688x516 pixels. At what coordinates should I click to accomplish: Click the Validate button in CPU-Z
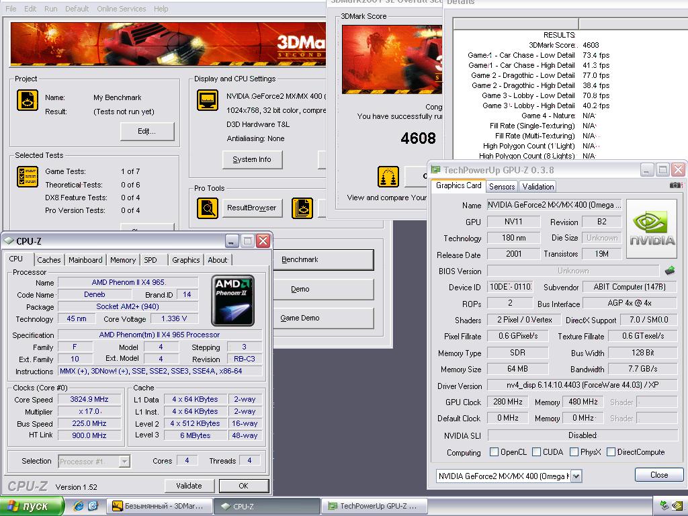coord(189,486)
